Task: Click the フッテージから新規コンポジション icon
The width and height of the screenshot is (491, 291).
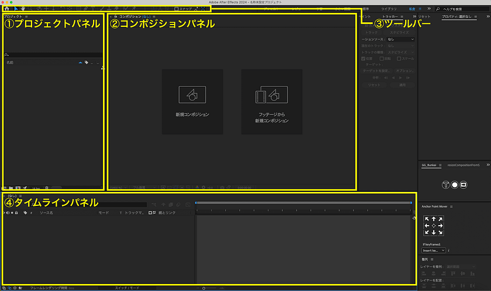Action: pyautogui.click(x=271, y=94)
